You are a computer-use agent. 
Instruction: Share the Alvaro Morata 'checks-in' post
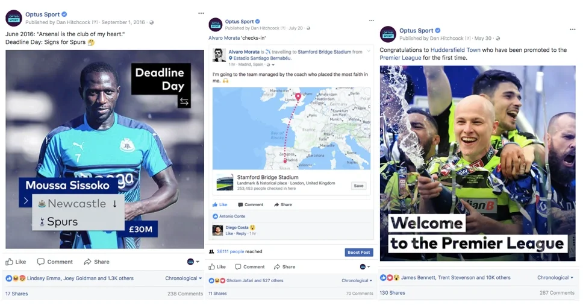(284, 266)
